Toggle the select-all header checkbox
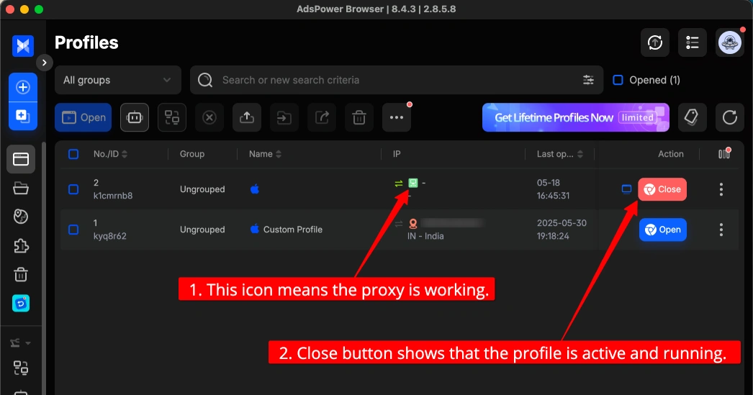 73,154
